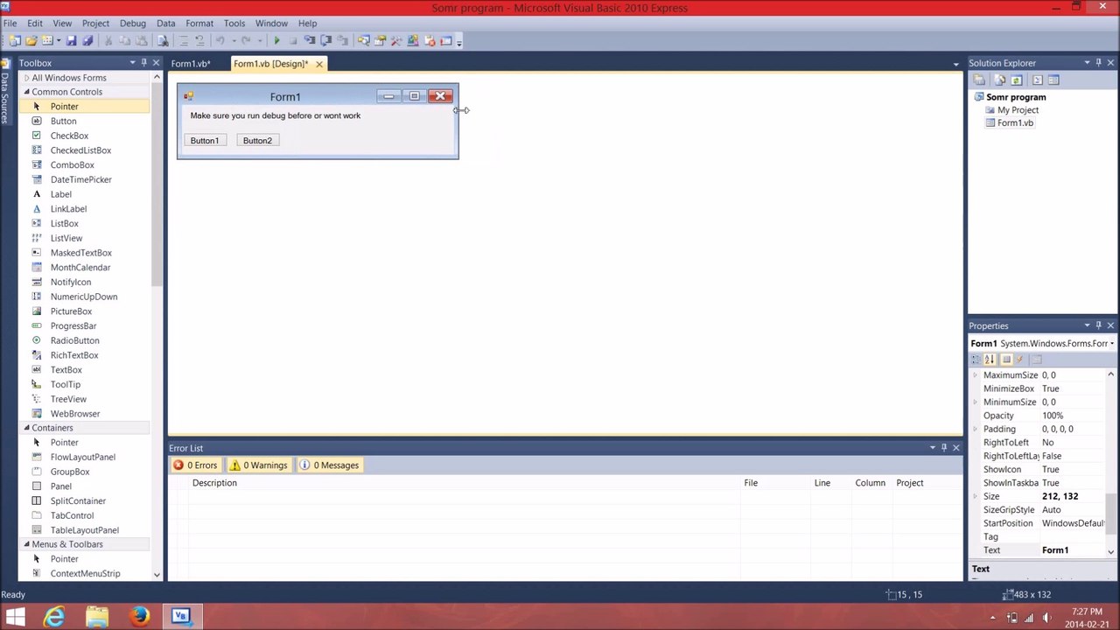Open the Tools menu

[234, 24]
